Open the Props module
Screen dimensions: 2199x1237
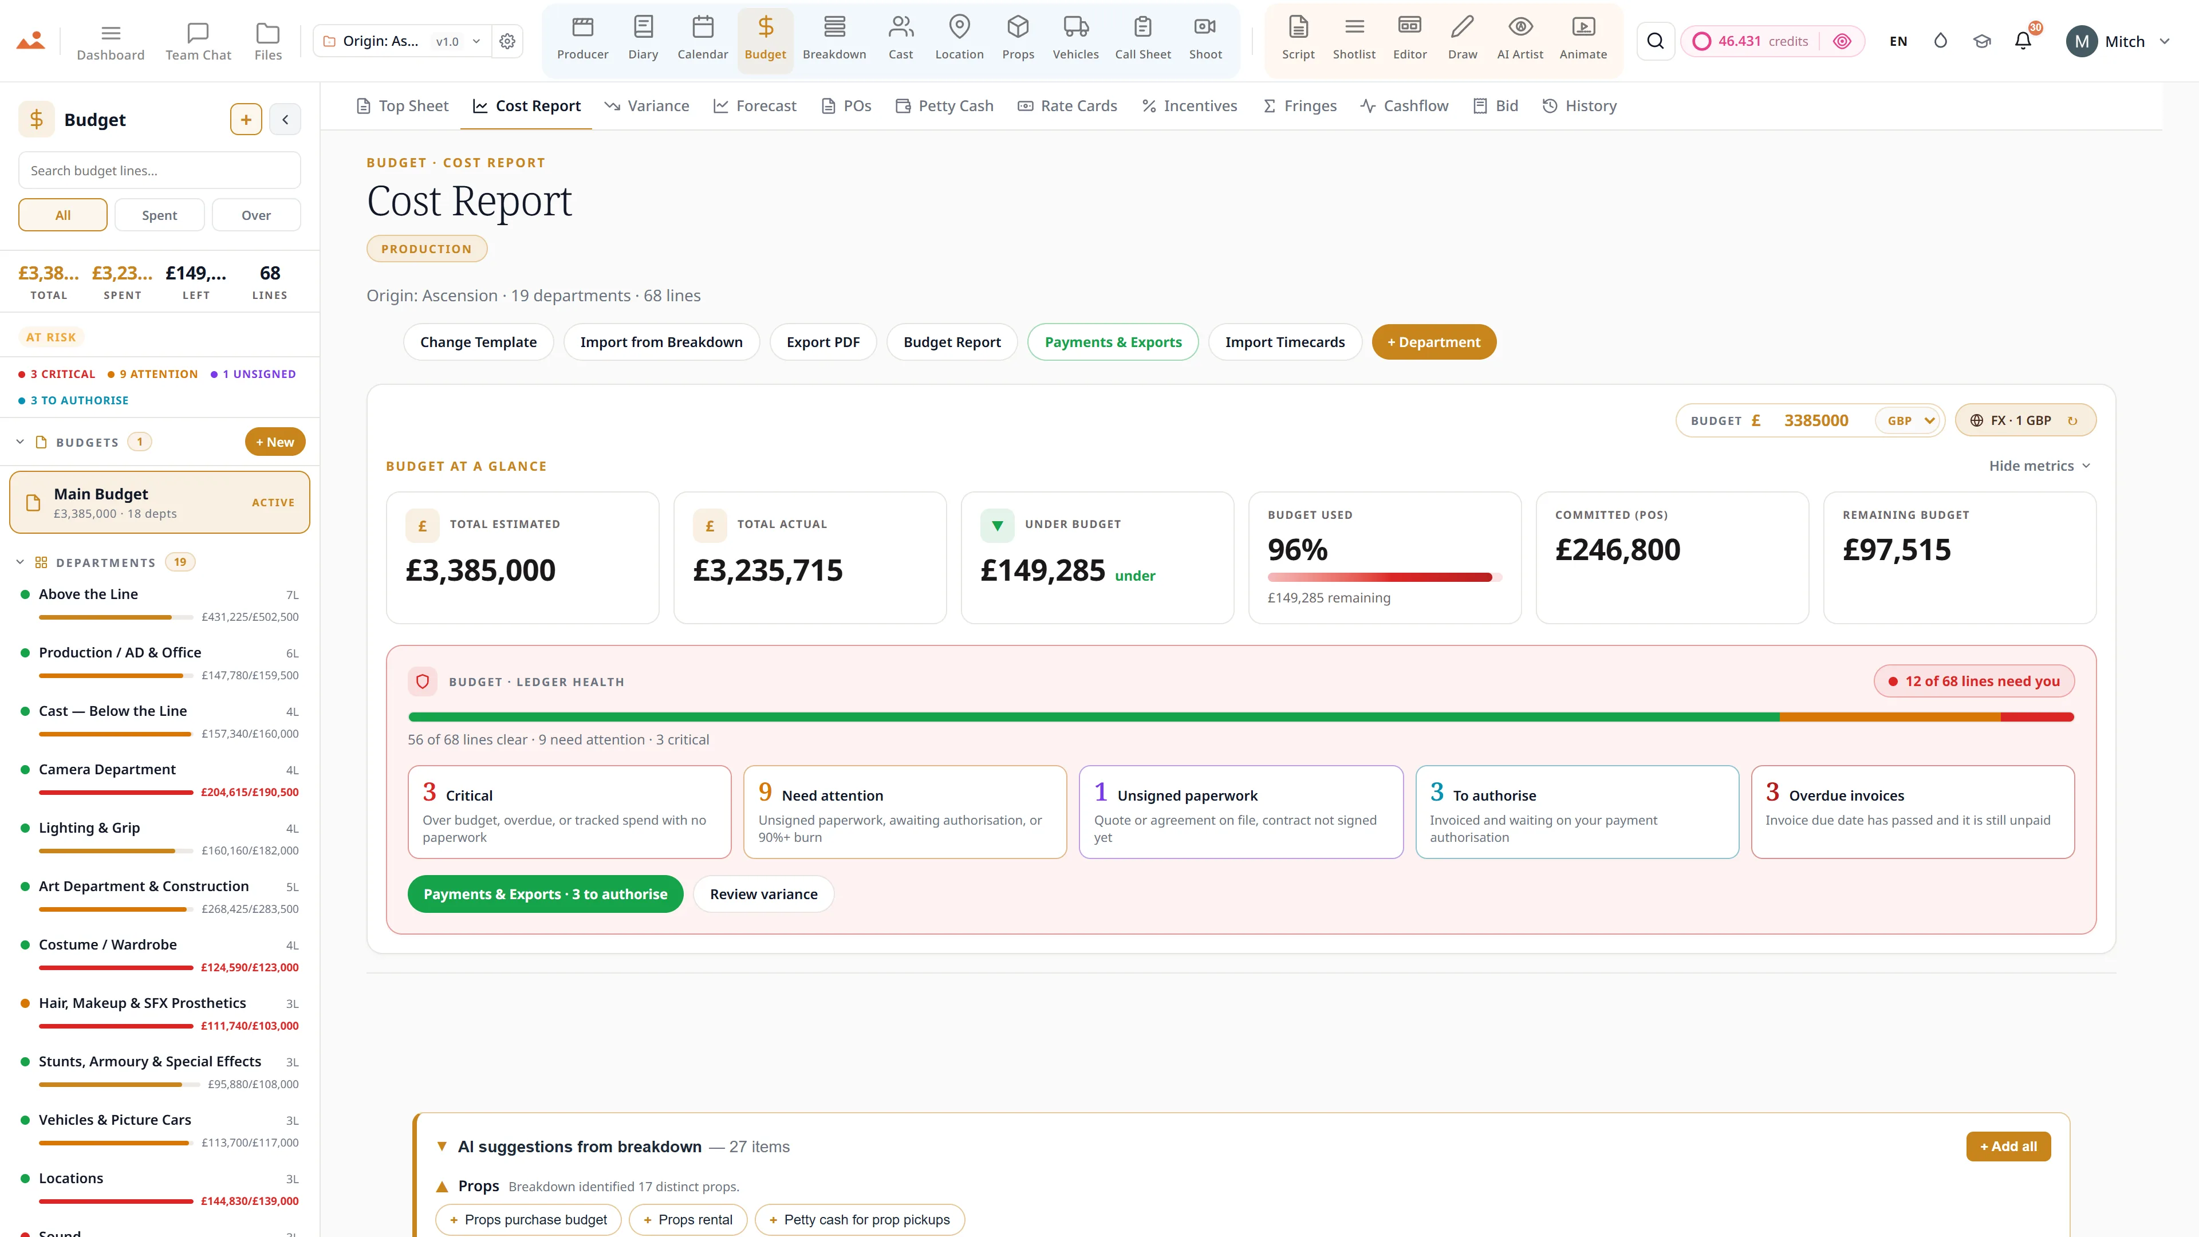click(1018, 40)
